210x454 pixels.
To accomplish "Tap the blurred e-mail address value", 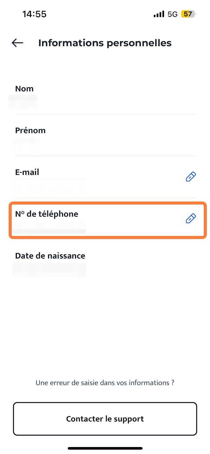I will 49,186.
